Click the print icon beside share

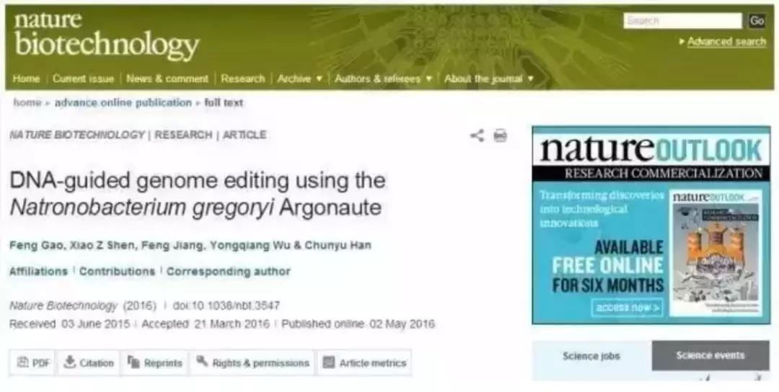pyautogui.click(x=501, y=135)
